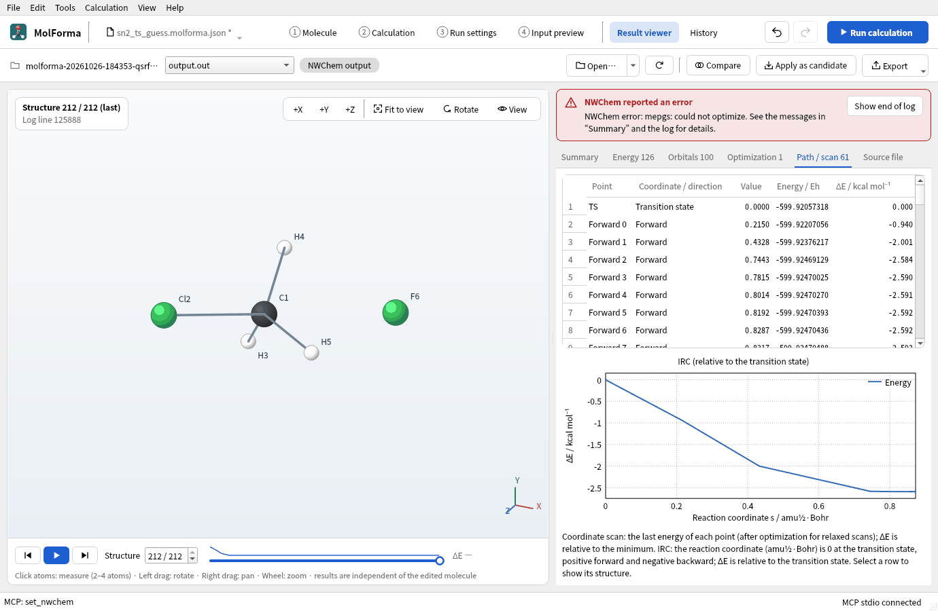Click the structure timeline slider handle

click(440, 560)
